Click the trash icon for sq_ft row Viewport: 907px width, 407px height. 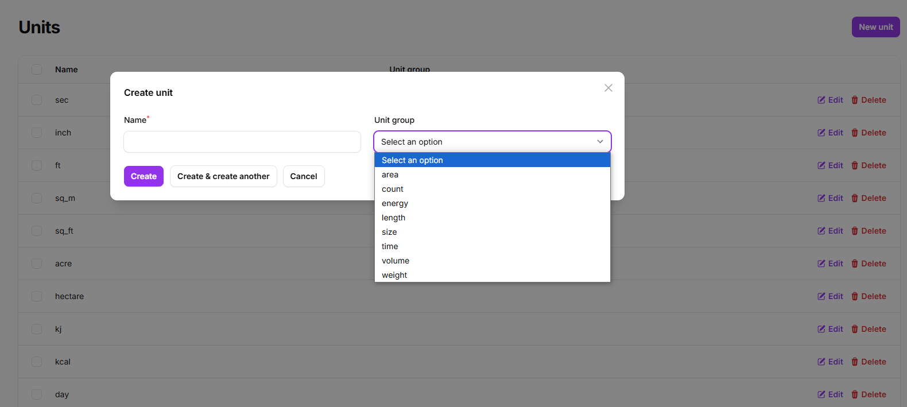click(855, 231)
